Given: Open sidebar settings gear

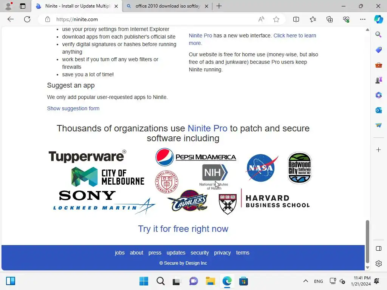Looking at the screenshot, I should coord(378,264).
